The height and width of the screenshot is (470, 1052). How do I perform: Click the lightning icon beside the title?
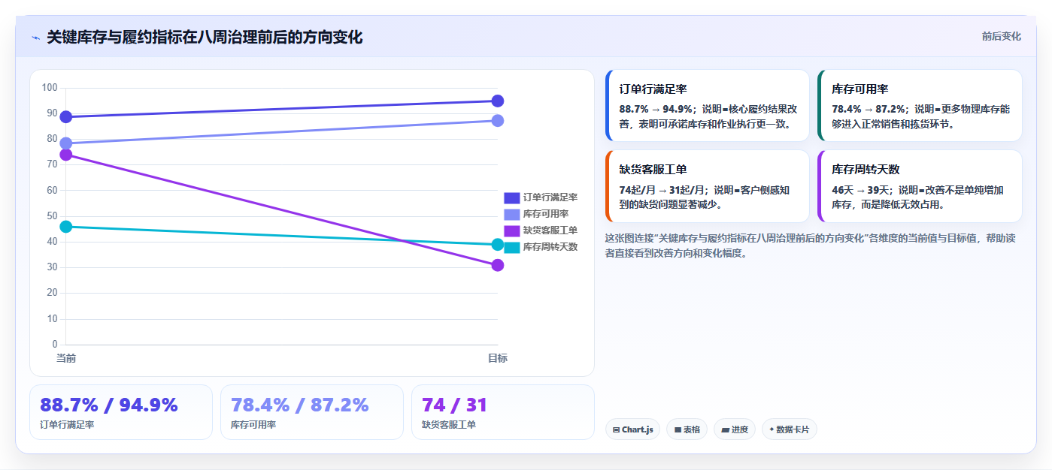click(x=35, y=38)
